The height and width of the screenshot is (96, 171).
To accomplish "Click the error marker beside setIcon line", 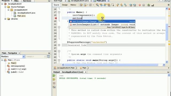I will click(56, 18).
